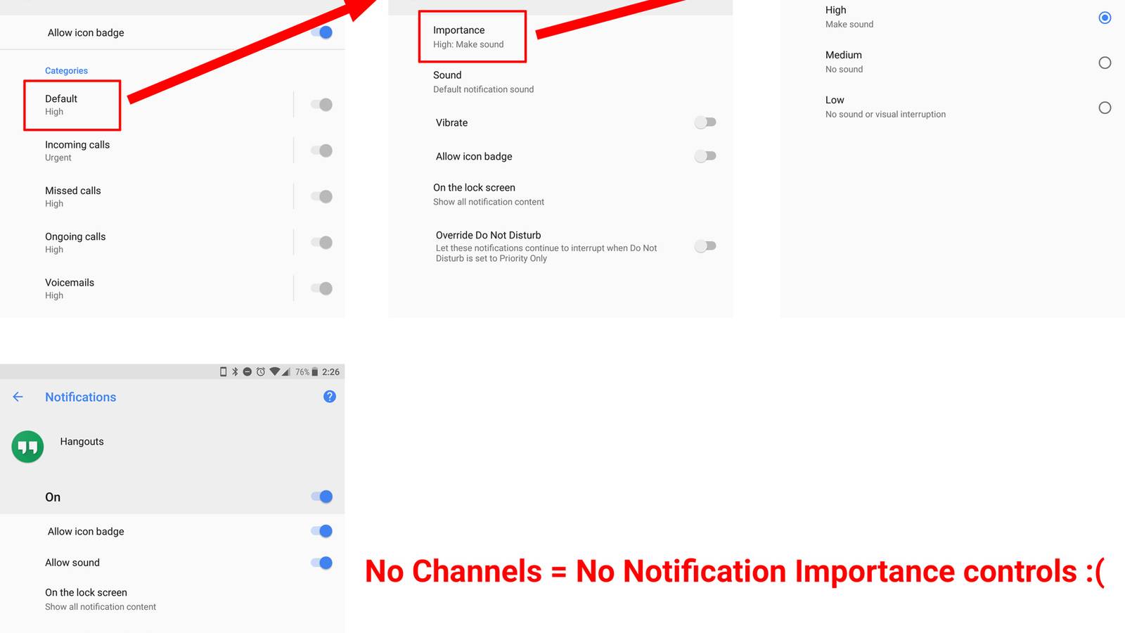Open the Incoming calls category
Image resolution: width=1125 pixels, height=633 pixels.
click(x=77, y=151)
